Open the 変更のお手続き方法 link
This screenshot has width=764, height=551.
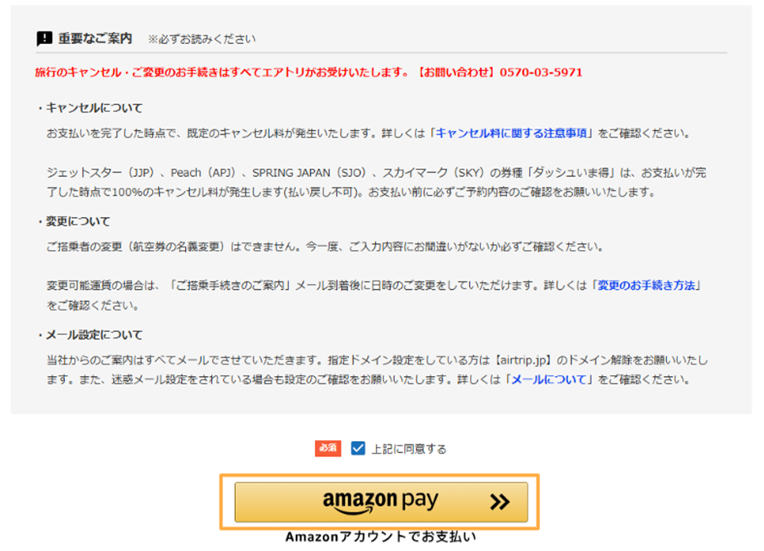coord(647,286)
